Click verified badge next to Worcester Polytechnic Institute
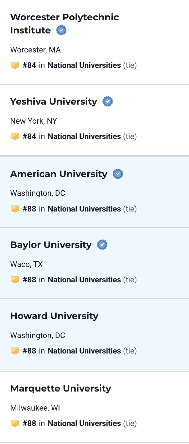 pos(61,30)
